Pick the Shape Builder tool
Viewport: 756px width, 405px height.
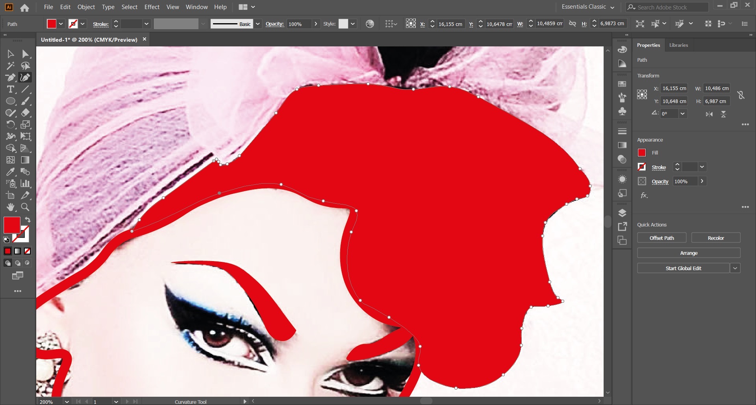[11, 148]
